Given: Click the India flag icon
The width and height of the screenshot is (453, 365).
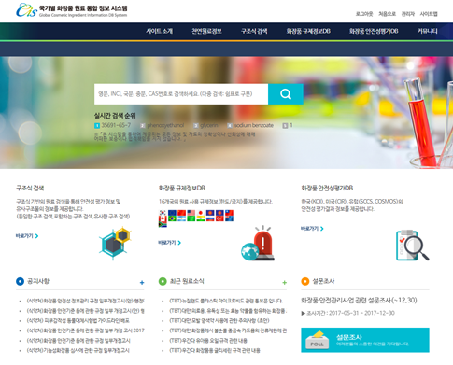Looking at the screenshot, I should pyautogui.click(x=201, y=218).
